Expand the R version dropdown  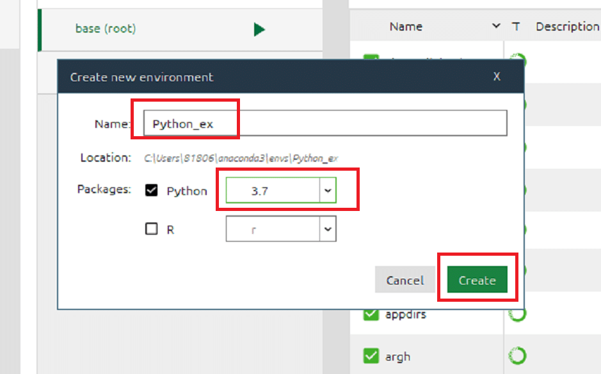coord(281,229)
